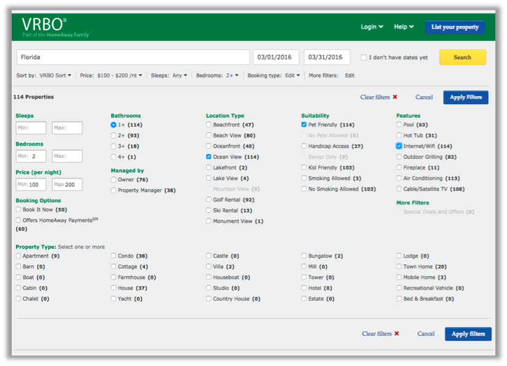
Task: Check Villa property type
Action: tap(209, 267)
